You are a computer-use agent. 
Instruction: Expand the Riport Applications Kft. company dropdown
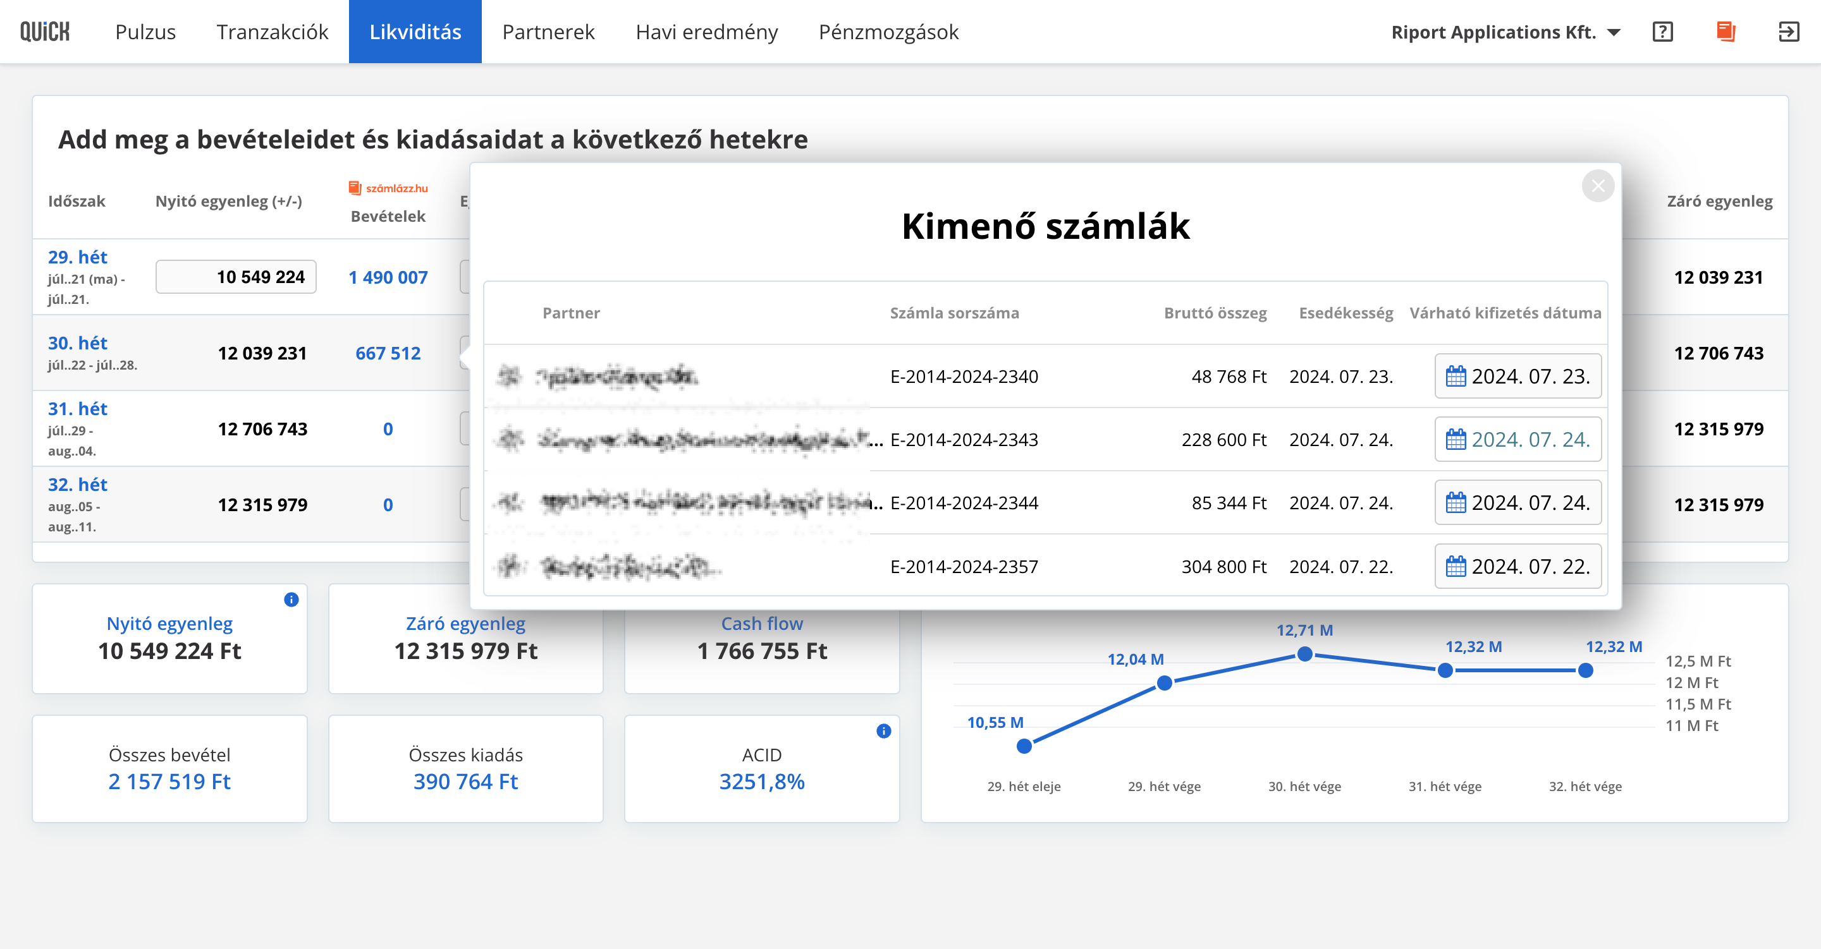click(x=1505, y=32)
